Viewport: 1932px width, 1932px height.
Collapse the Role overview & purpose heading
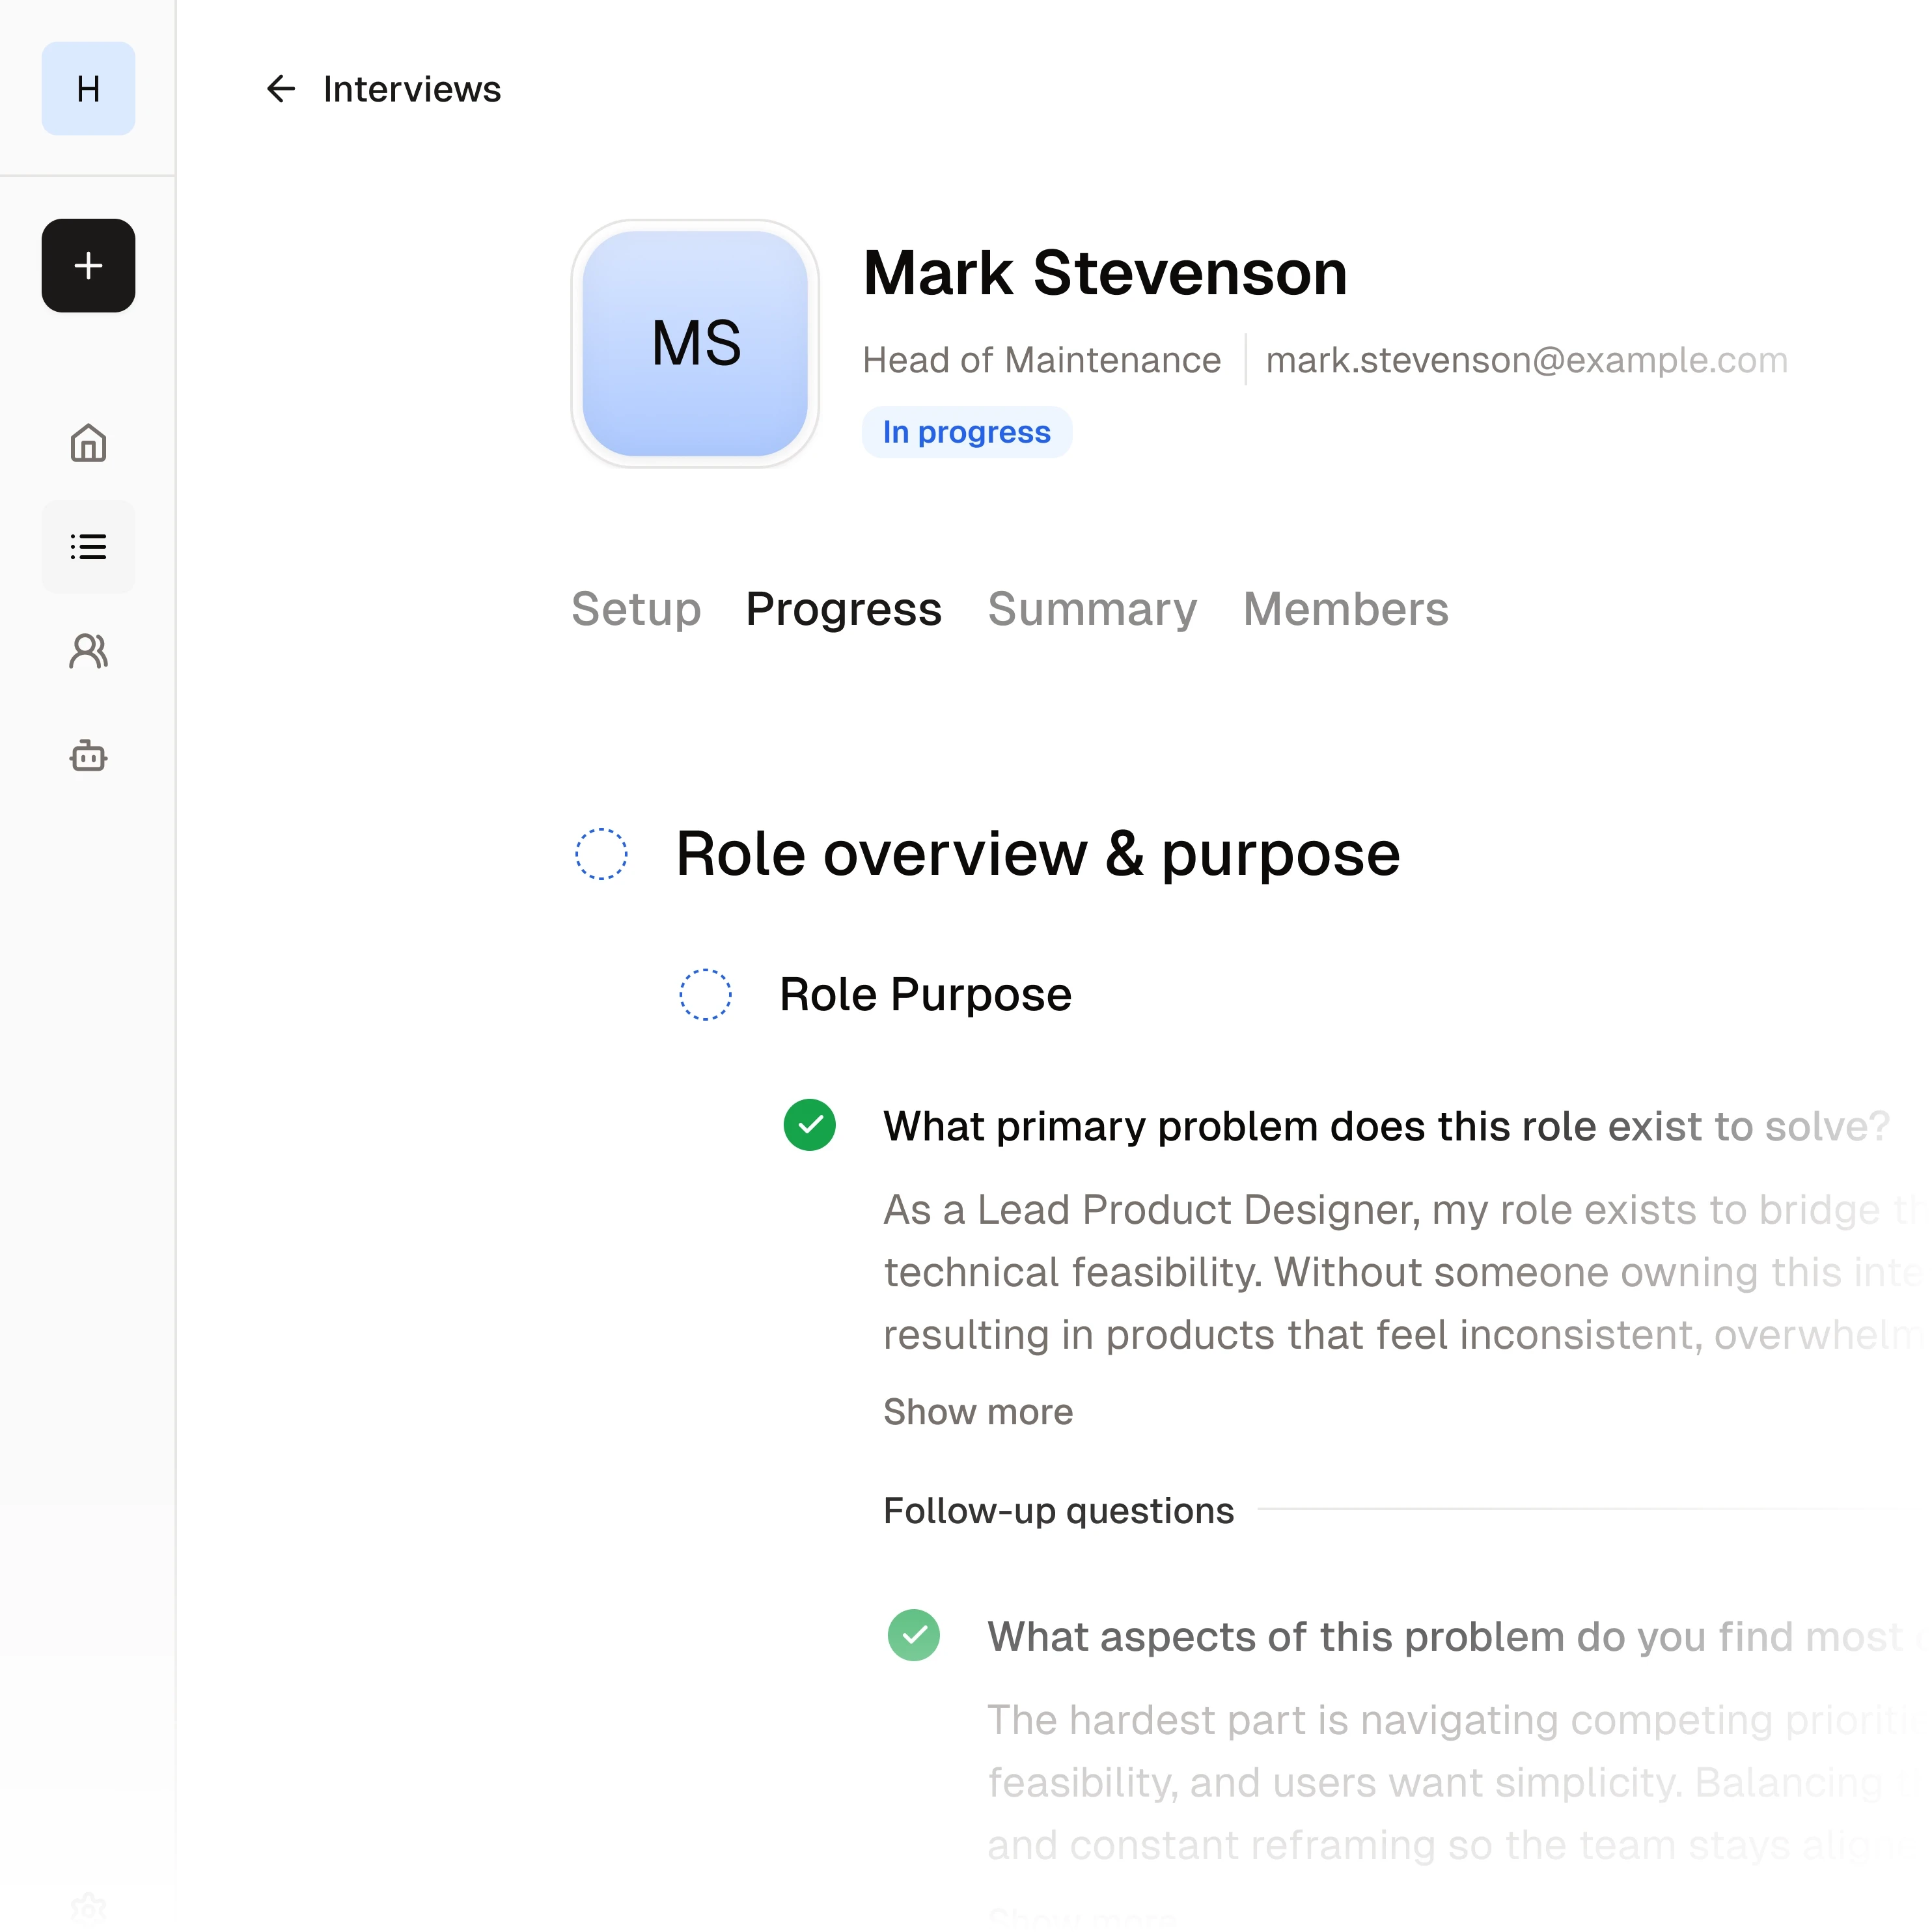[1037, 854]
